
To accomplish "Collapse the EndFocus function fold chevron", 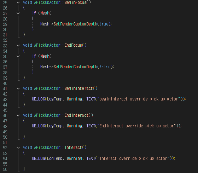I will pos(18,45).
